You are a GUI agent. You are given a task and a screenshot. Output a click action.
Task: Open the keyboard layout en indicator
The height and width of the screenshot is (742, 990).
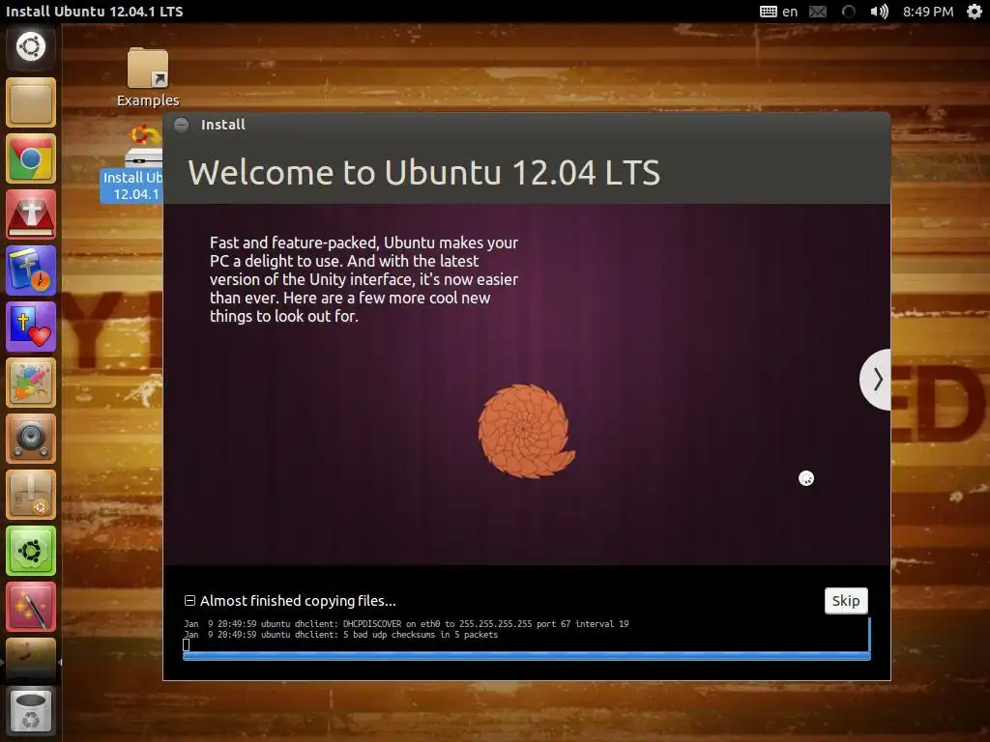point(778,12)
